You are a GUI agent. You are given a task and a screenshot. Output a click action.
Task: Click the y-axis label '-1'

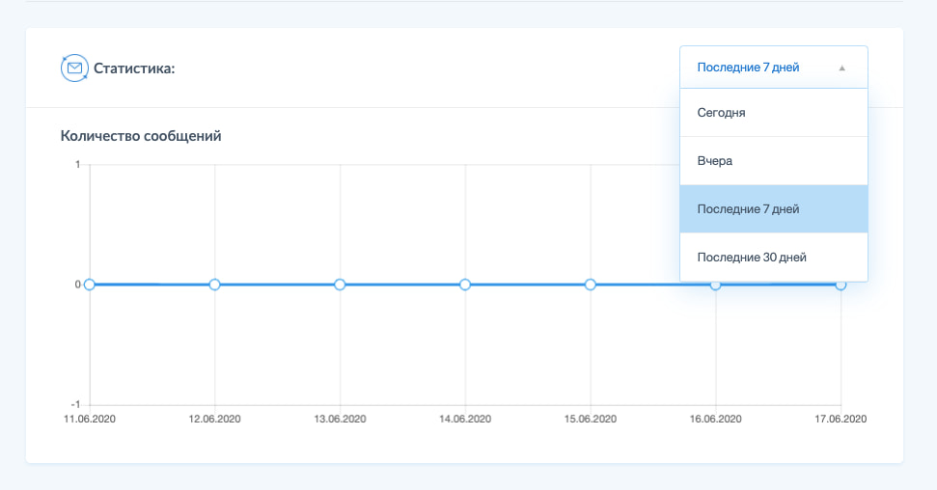point(75,405)
